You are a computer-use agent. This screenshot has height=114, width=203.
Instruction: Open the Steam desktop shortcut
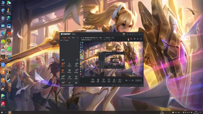(x=9, y=81)
